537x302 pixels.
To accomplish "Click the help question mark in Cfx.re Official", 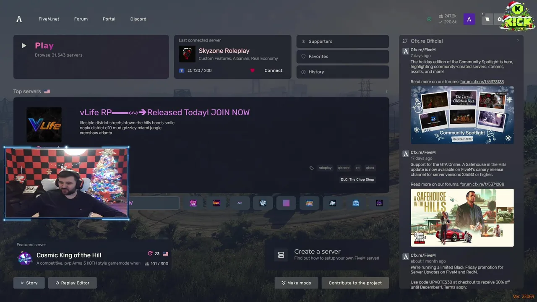I will click(518, 41).
